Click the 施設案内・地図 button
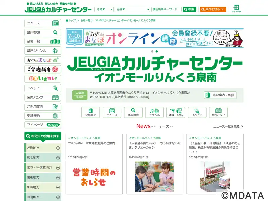The width and height of the screenshot is (268, 201). [x=220, y=95]
